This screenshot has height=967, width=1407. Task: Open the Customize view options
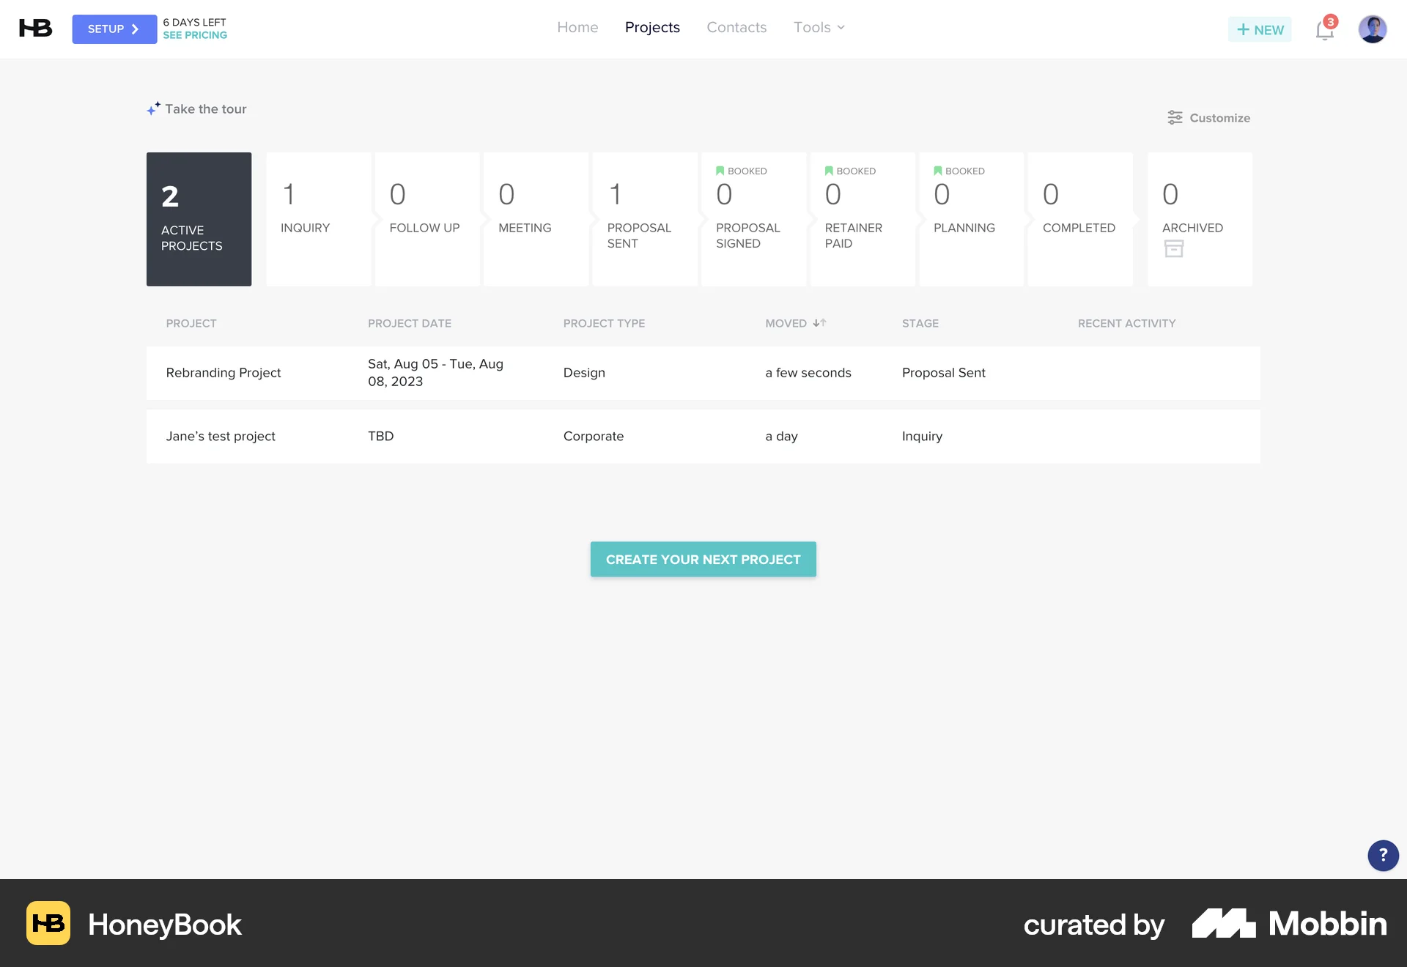(1209, 118)
